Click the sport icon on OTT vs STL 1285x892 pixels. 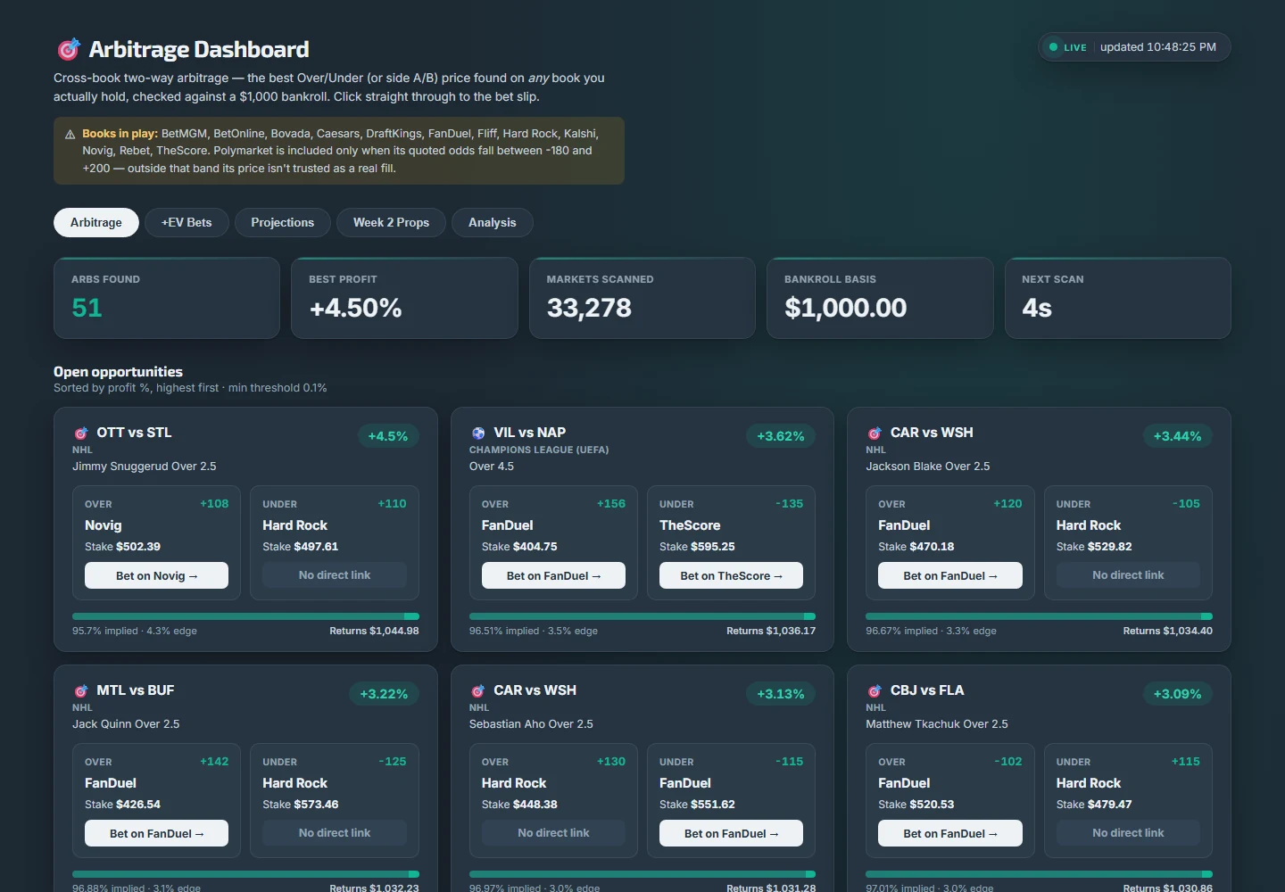click(x=81, y=434)
